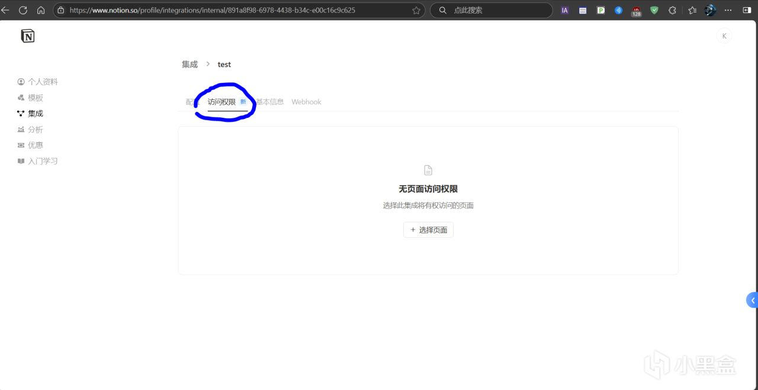Open the browser three-dot settings menu

click(728, 10)
